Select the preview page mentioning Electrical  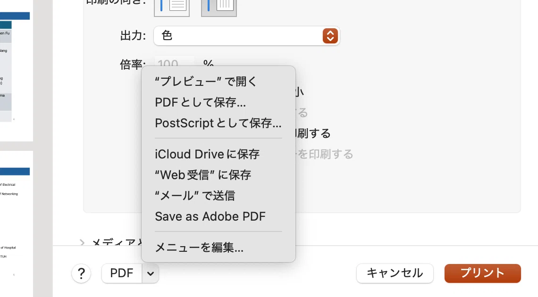click(17, 224)
